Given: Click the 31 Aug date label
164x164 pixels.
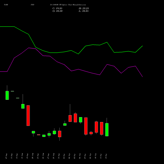Looking at the screenshot, I should (59, 156).
